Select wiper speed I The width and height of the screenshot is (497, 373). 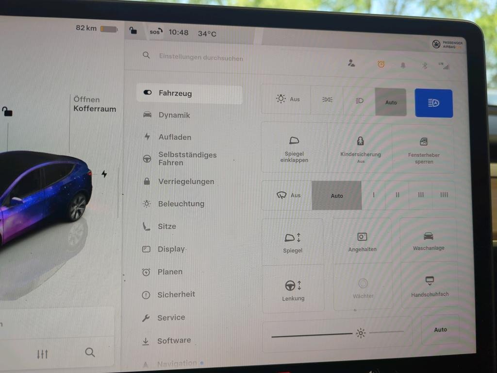pos(374,195)
